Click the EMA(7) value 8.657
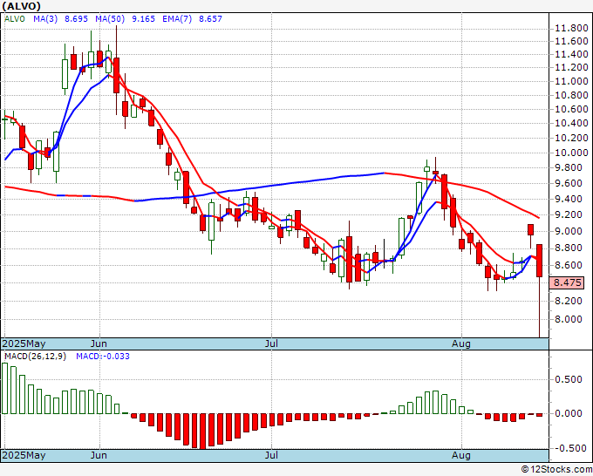This screenshot has width=593, height=476. [211, 19]
